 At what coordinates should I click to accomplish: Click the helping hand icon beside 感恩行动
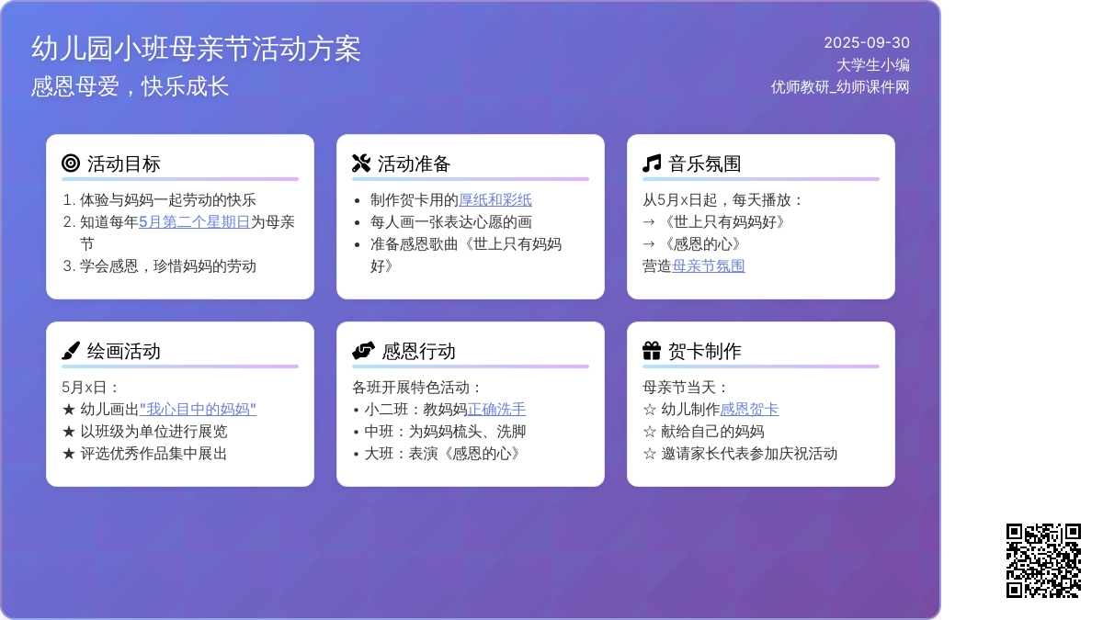click(363, 351)
